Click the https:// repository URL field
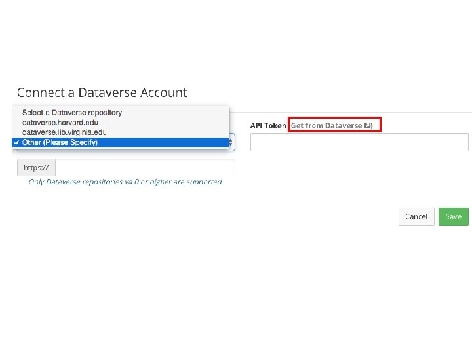 (145, 168)
